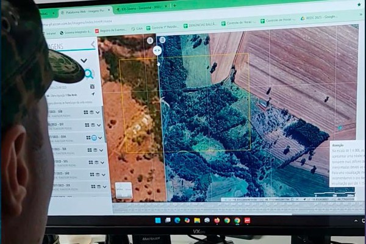Click the magnifier search icon in sidebar
The image size is (366, 244).
(x=89, y=74)
